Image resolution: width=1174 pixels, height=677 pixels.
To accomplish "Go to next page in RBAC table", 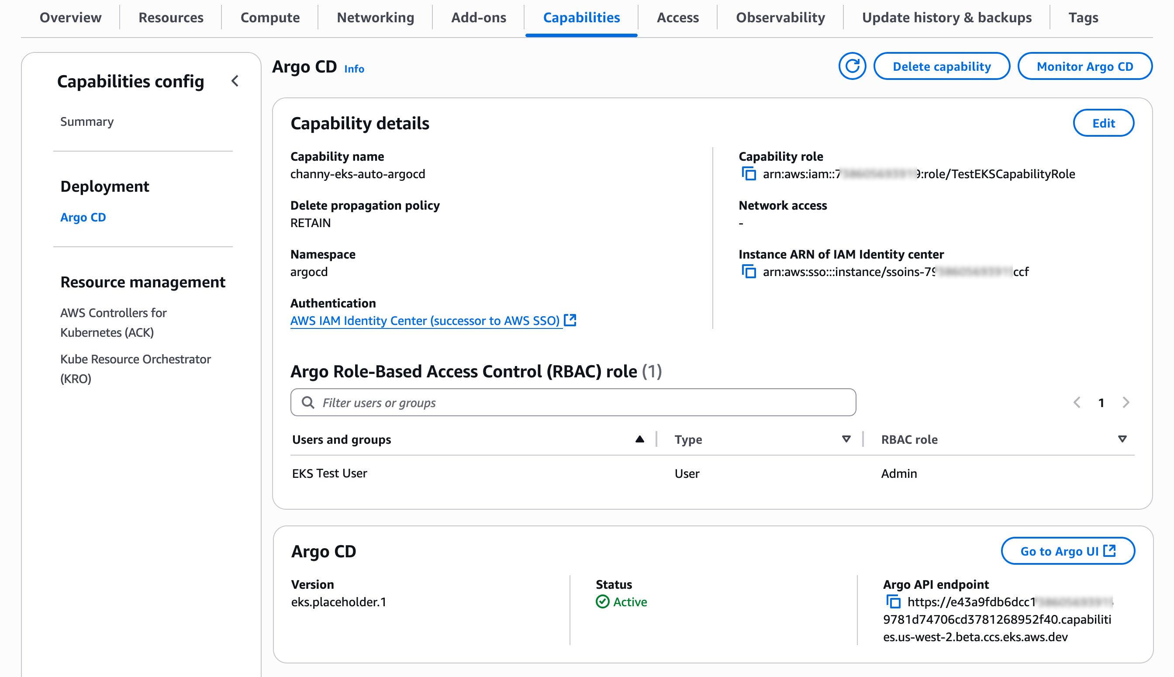I will 1126,402.
